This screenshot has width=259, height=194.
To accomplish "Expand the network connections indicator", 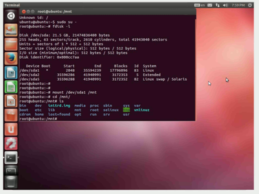I will [x=217, y=5].
